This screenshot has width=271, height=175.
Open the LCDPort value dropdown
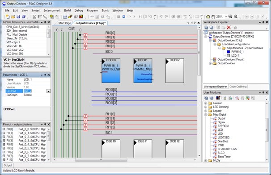click(x=49, y=91)
